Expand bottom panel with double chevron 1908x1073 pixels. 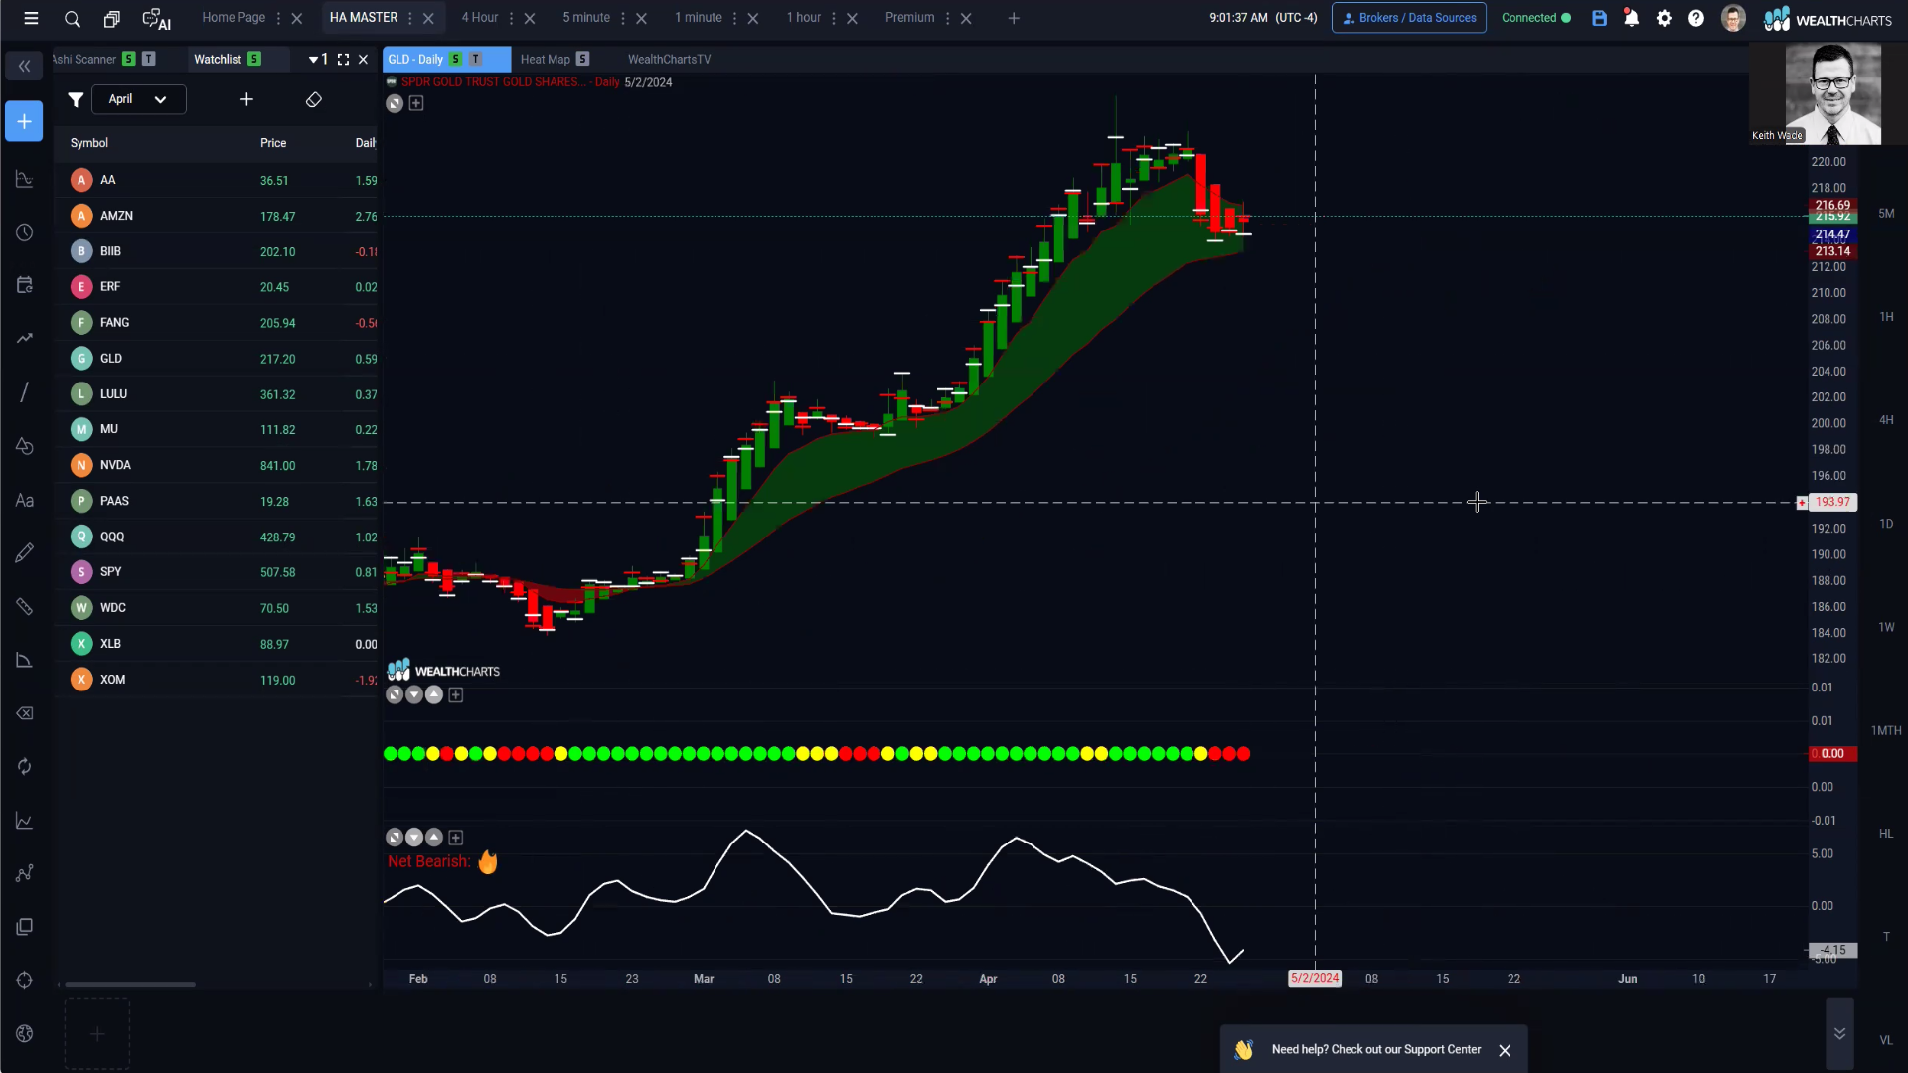(1839, 1033)
